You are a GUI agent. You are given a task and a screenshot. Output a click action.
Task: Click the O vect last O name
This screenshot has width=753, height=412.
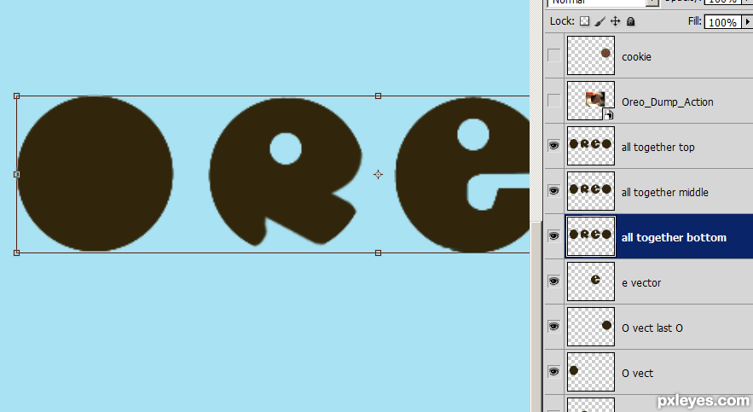tap(652, 328)
